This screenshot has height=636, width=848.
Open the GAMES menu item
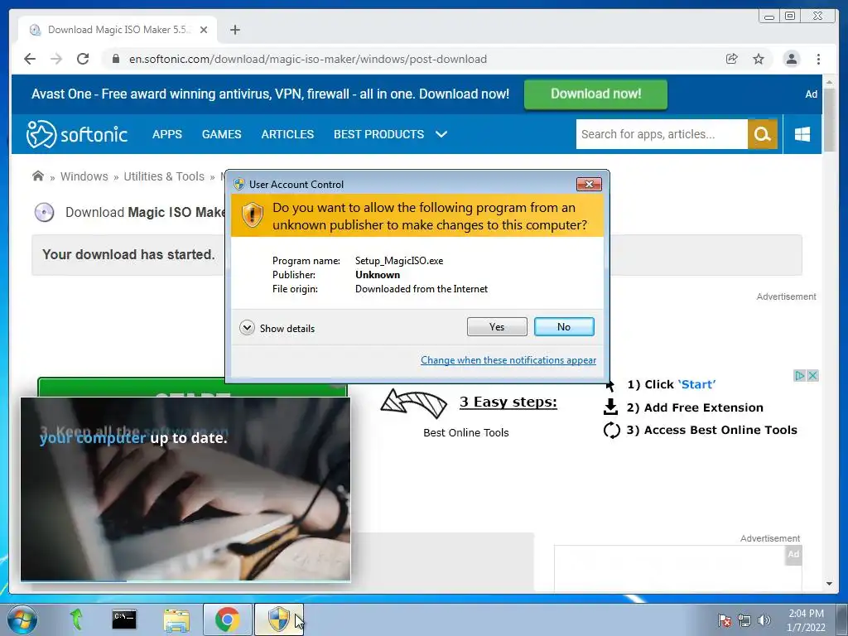click(222, 134)
